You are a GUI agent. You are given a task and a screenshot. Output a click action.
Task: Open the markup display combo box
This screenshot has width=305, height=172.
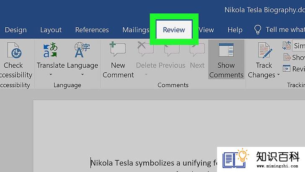coord(299,46)
